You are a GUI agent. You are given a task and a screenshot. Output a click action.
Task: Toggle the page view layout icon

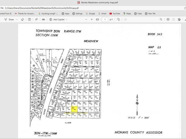(29, 19)
